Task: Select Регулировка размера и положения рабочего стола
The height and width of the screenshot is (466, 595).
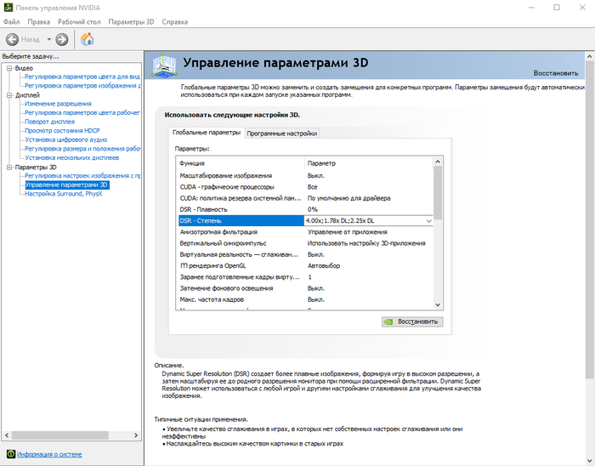Action: pos(82,149)
